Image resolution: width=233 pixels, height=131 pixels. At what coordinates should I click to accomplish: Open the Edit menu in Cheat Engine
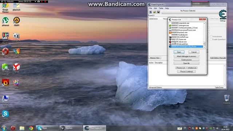coord(155,8)
